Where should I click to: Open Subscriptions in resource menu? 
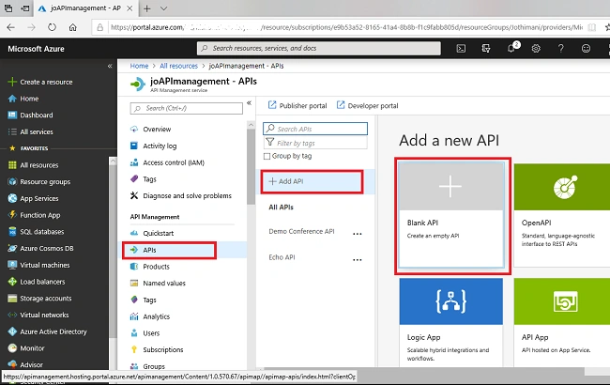pyautogui.click(x=157, y=350)
